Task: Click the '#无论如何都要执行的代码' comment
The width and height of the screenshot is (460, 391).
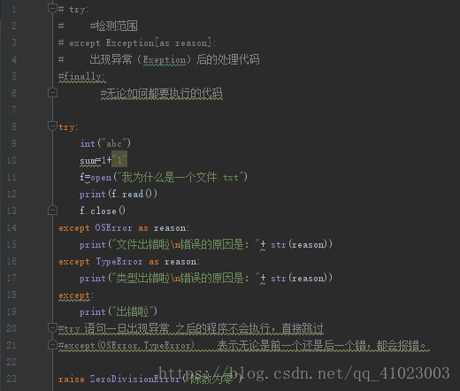Action: [162, 94]
